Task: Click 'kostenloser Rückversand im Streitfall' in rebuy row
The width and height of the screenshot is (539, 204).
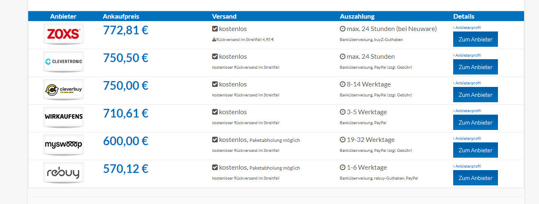Action: point(245,178)
